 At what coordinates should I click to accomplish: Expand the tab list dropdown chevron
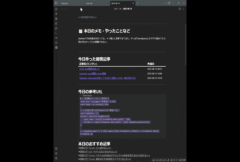[165, 3]
